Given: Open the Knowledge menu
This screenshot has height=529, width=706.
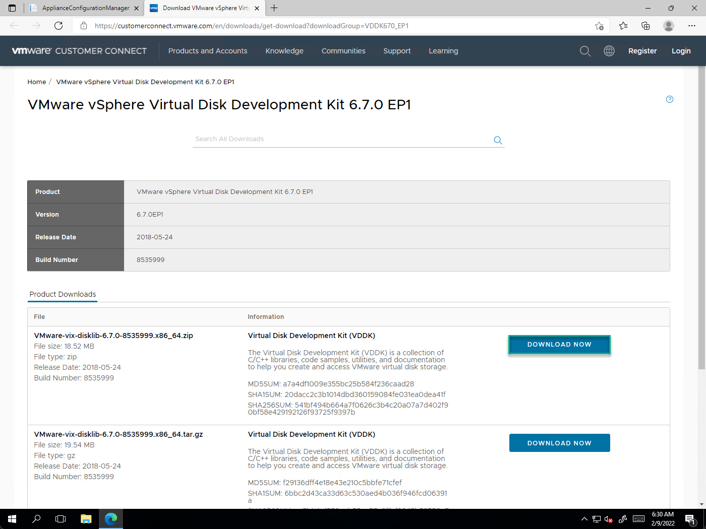Looking at the screenshot, I should point(284,51).
